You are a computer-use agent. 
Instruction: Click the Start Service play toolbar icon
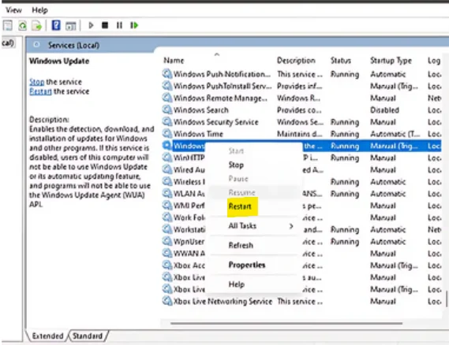pos(91,26)
